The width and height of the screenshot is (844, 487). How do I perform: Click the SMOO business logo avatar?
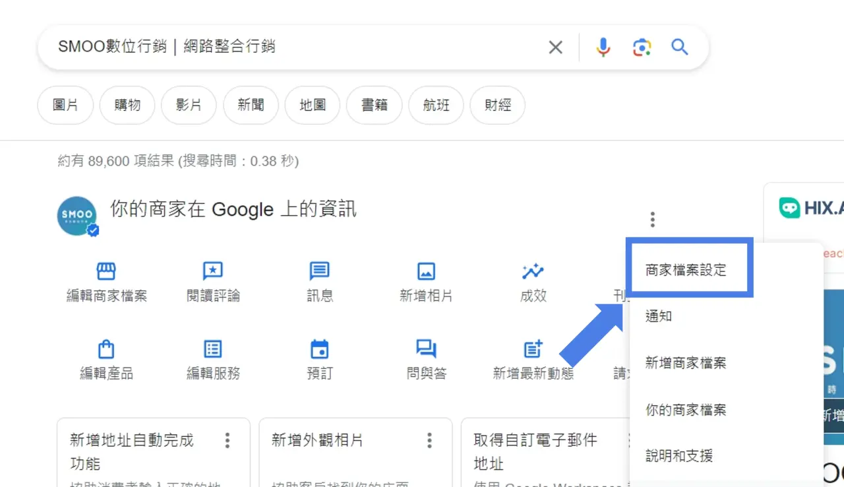pos(78,216)
